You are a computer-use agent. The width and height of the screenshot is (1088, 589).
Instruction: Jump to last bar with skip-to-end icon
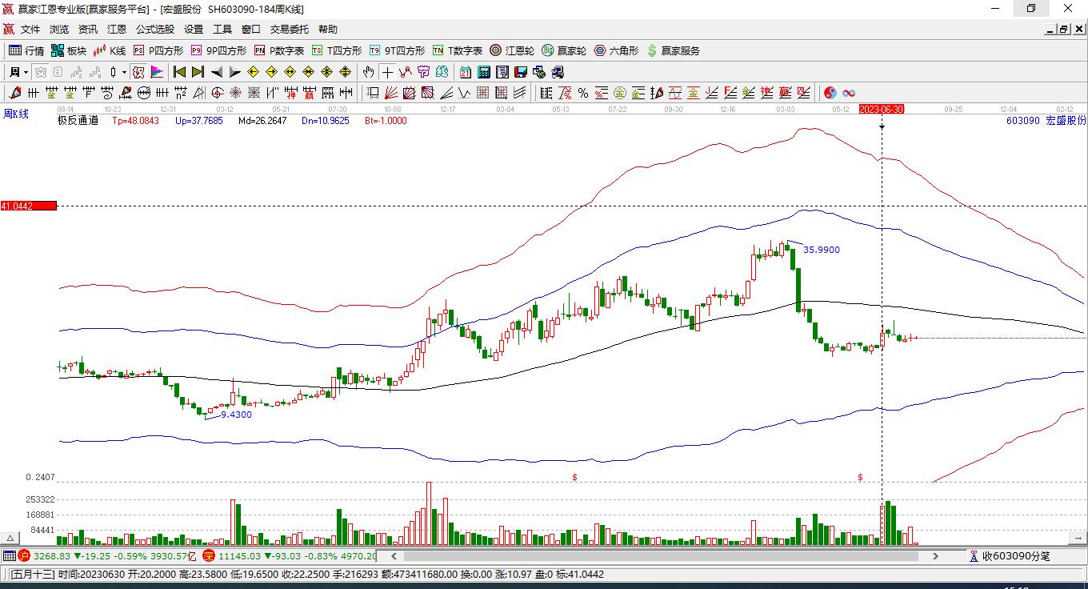pyautogui.click(x=198, y=72)
